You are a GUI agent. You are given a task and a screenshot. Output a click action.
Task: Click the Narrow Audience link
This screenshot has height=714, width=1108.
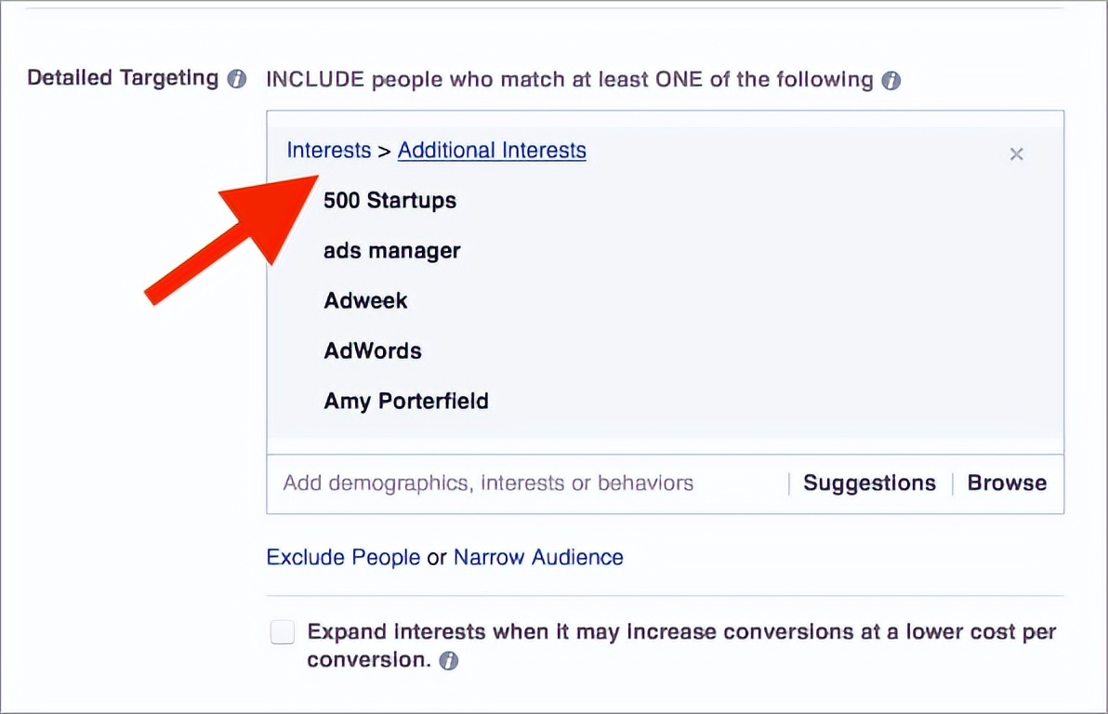pyautogui.click(x=538, y=558)
